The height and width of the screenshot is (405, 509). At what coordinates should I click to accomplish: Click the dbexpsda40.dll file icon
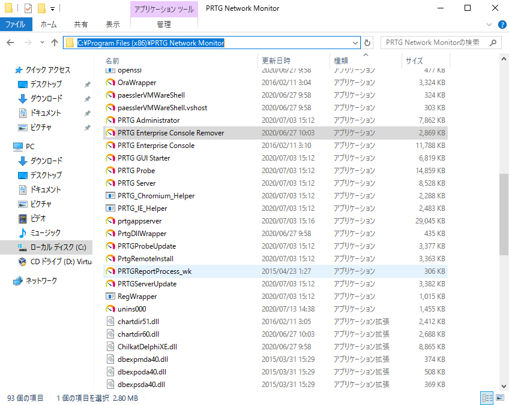click(110, 385)
